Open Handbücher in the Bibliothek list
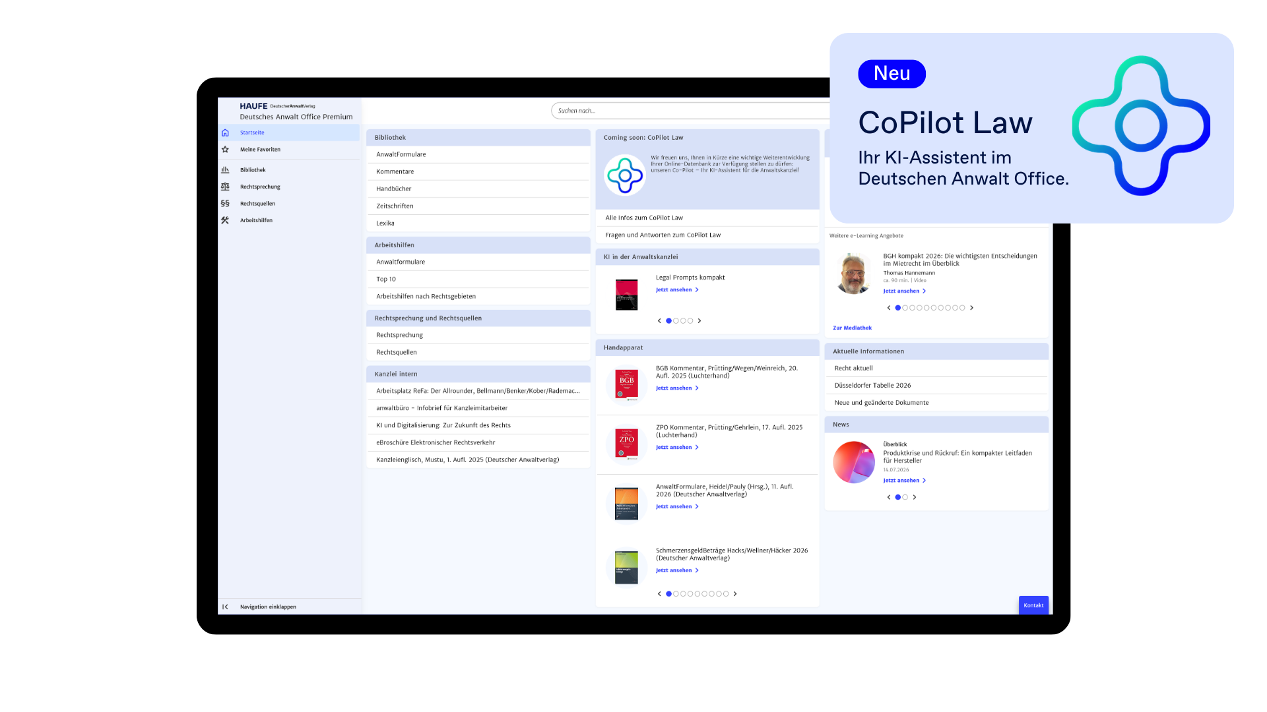 (x=478, y=189)
